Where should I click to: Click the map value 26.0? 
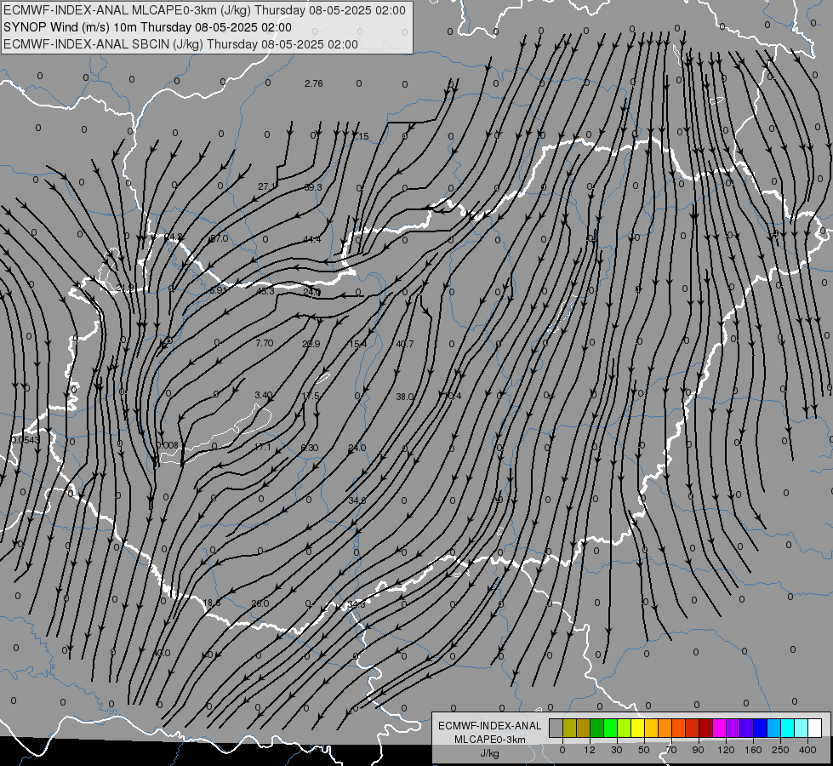(x=260, y=603)
